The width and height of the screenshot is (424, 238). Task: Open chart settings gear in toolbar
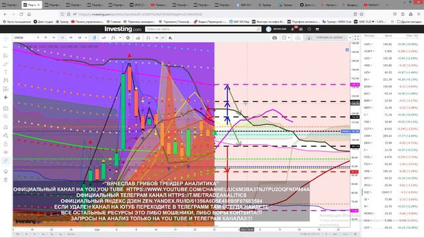tap(128, 38)
